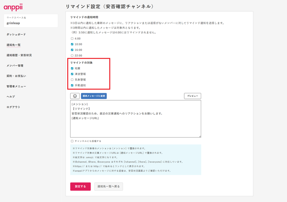Enable the 気象警報 checkbox
The height and width of the screenshot is (202, 287).
(72, 80)
